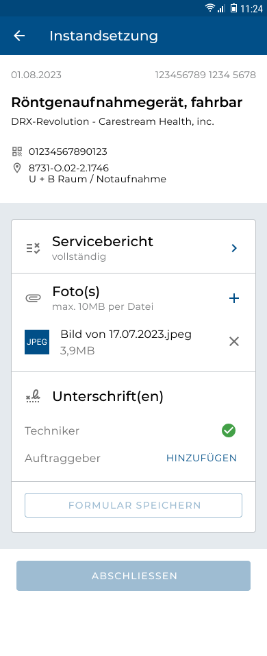The image size is (267, 656).
Task: Click the FORMULAR SPEICHERN button
Action: tap(133, 505)
